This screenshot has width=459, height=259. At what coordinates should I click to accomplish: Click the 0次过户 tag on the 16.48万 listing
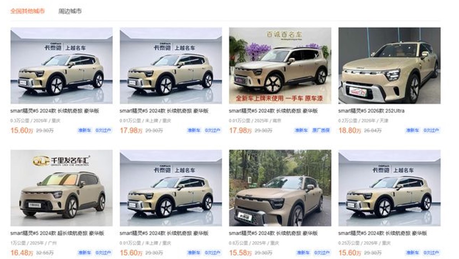[103, 253]
